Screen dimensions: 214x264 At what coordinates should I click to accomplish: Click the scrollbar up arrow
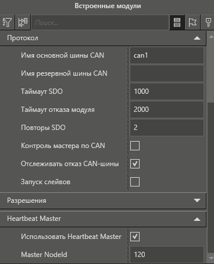click(211, 37)
